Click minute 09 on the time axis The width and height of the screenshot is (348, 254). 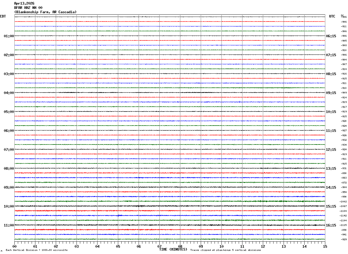point(201,246)
